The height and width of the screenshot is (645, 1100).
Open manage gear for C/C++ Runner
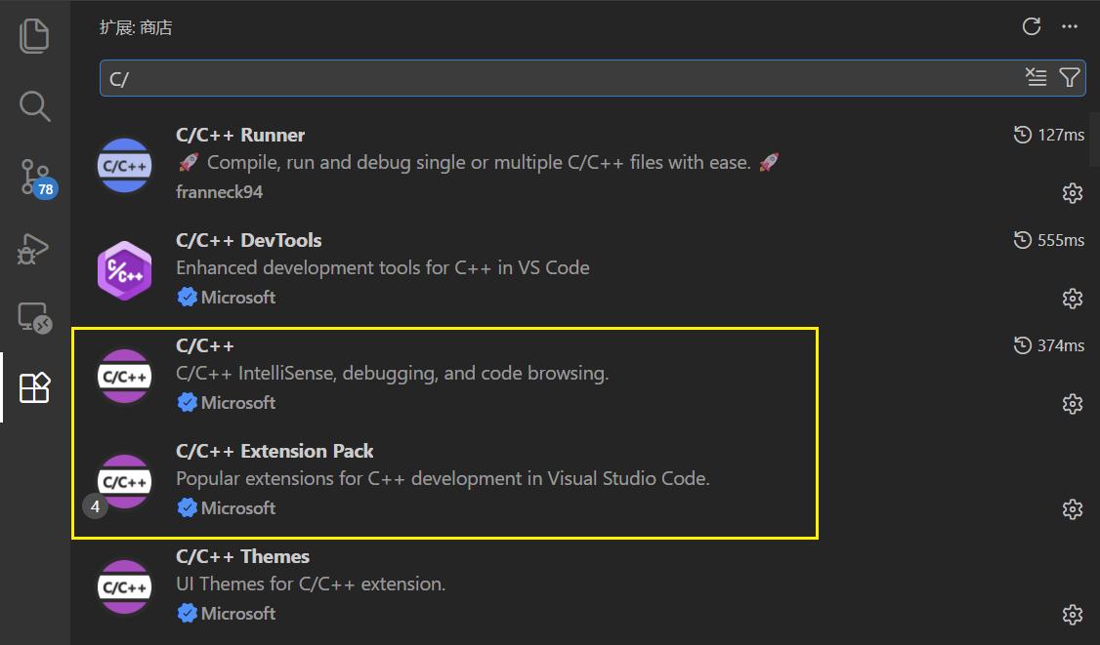1072,193
